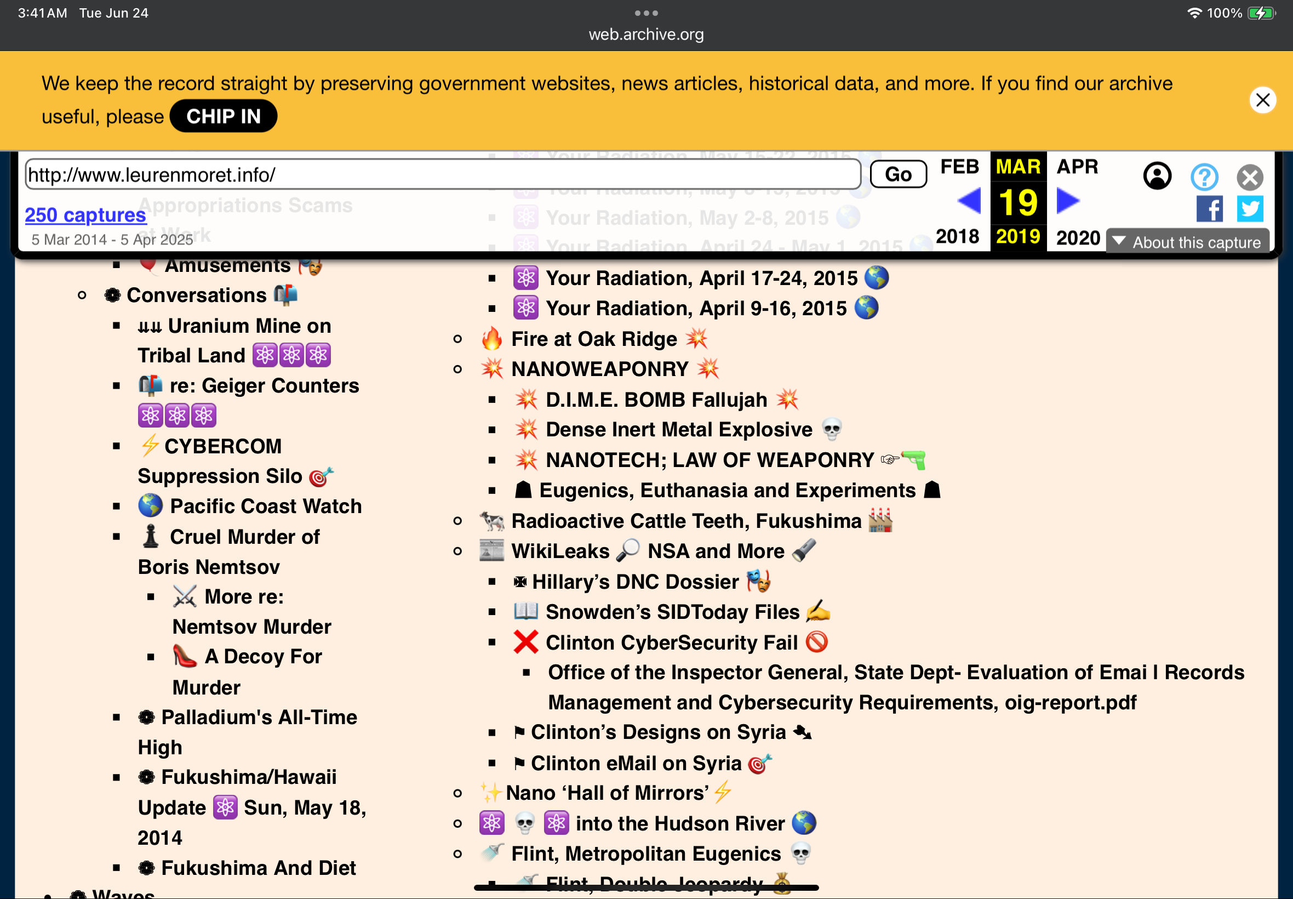Open Wayback user account icon

(x=1157, y=177)
